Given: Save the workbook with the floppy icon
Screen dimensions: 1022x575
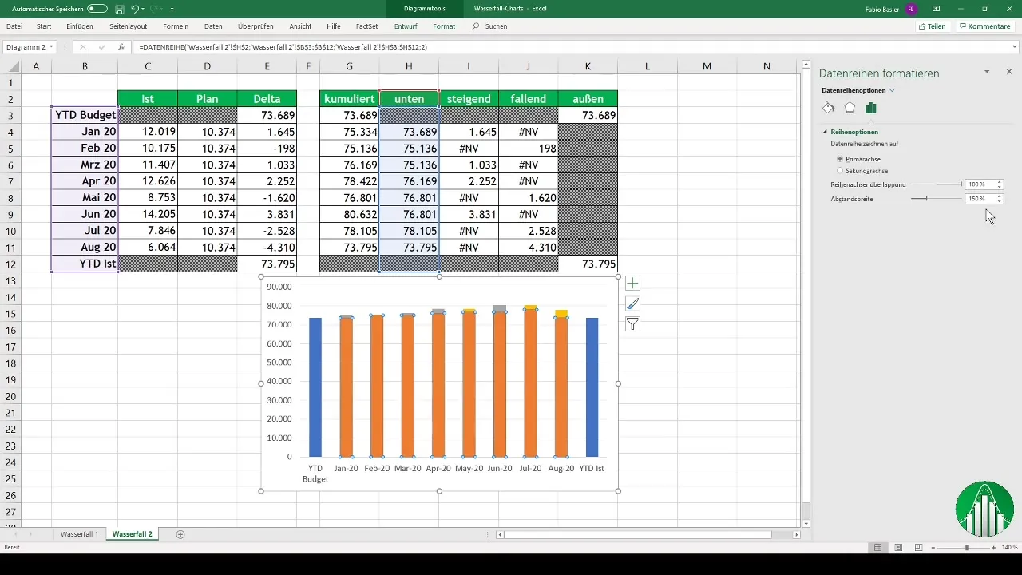Looking at the screenshot, I should click(119, 9).
